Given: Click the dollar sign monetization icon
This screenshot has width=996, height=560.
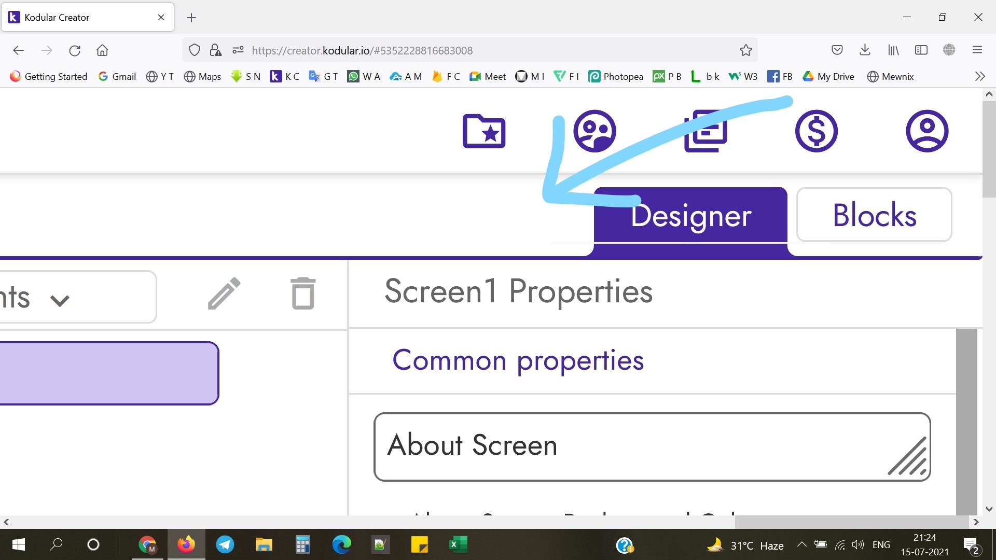Looking at the screenshot, I should click(816, 131).
